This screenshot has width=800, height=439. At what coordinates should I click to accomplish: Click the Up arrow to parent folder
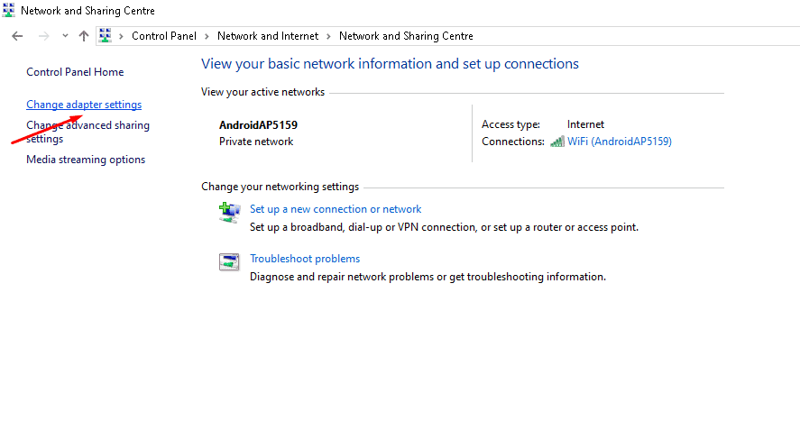84,36
